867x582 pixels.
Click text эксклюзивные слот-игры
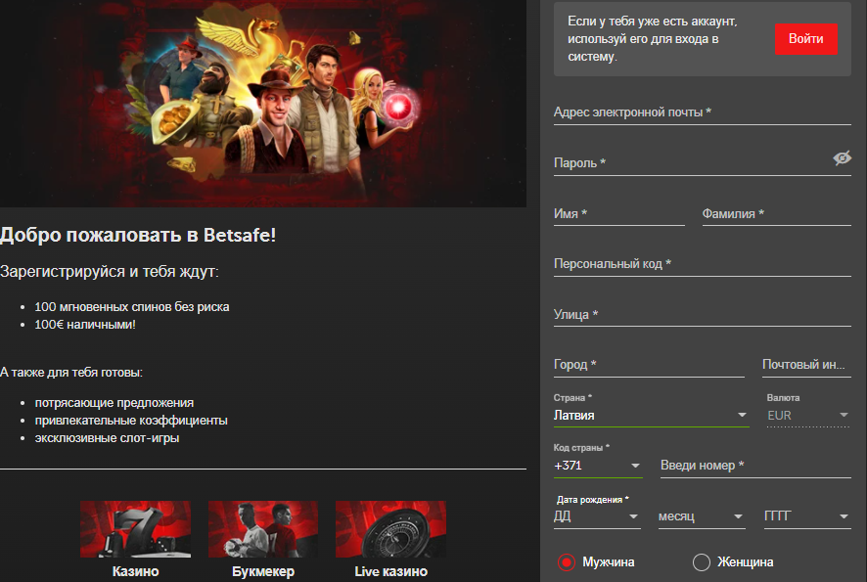[x=107, y=438]
